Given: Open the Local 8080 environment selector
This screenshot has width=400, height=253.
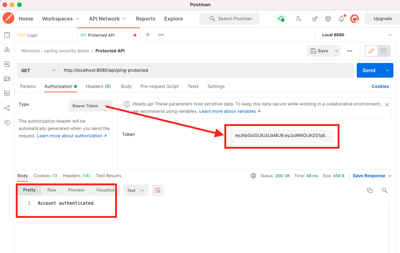Looking at the screenshot, I should click(x=357, y=35).
